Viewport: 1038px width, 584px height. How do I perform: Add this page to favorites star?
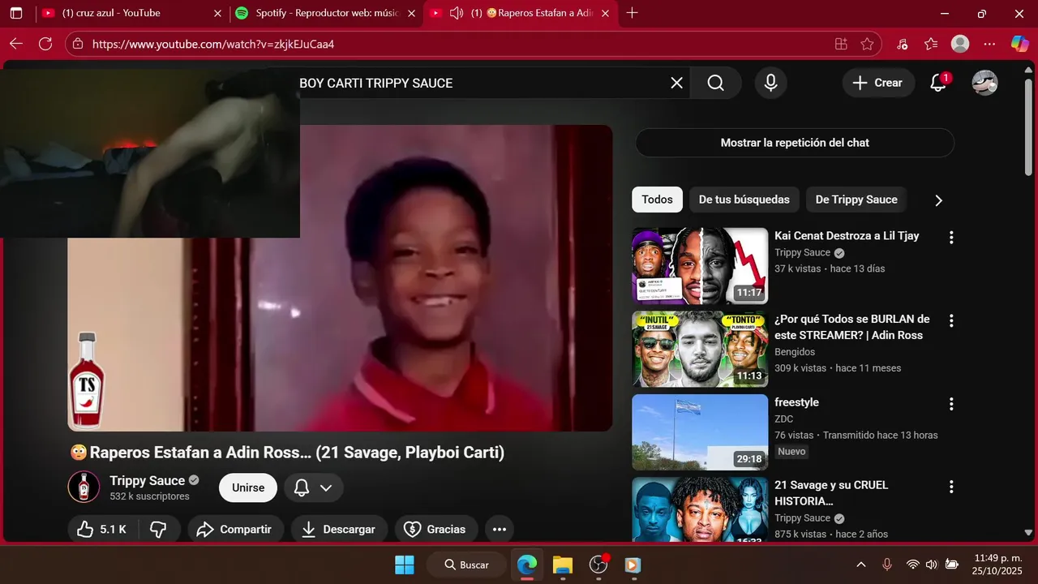(867, 44)
